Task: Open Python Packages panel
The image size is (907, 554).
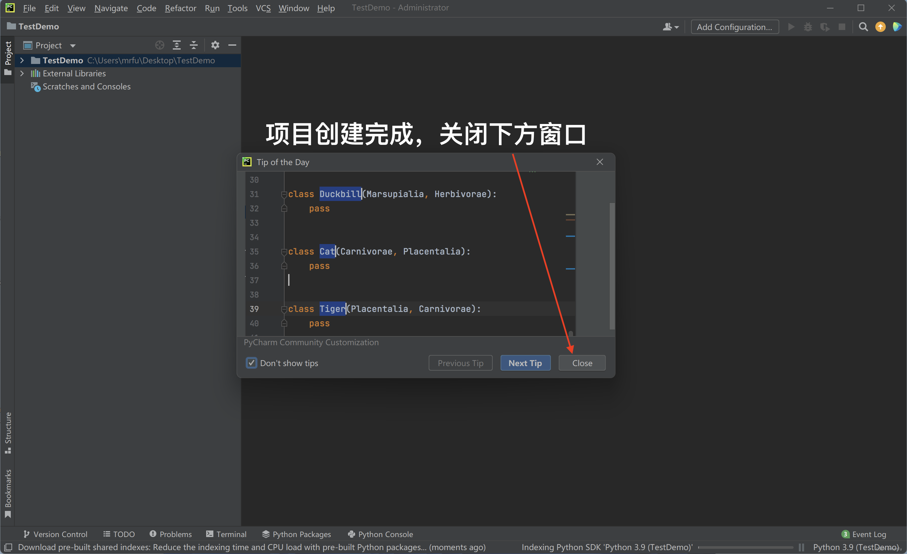Action: [x=297, y=534]
